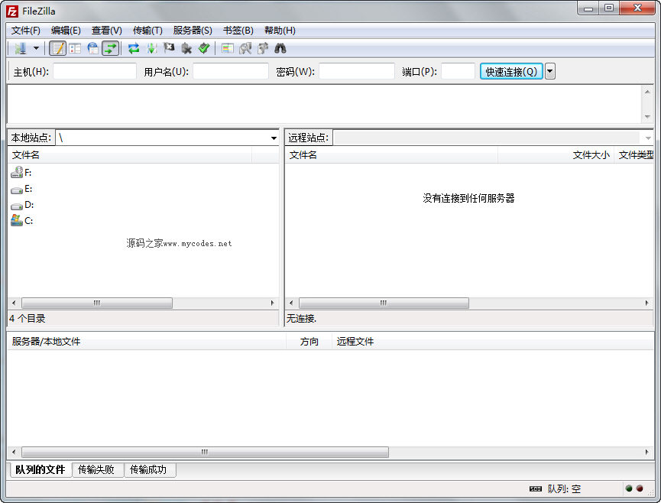Select the D: drive icon
This screenshot has height=503, width=661.
[17, 206]
